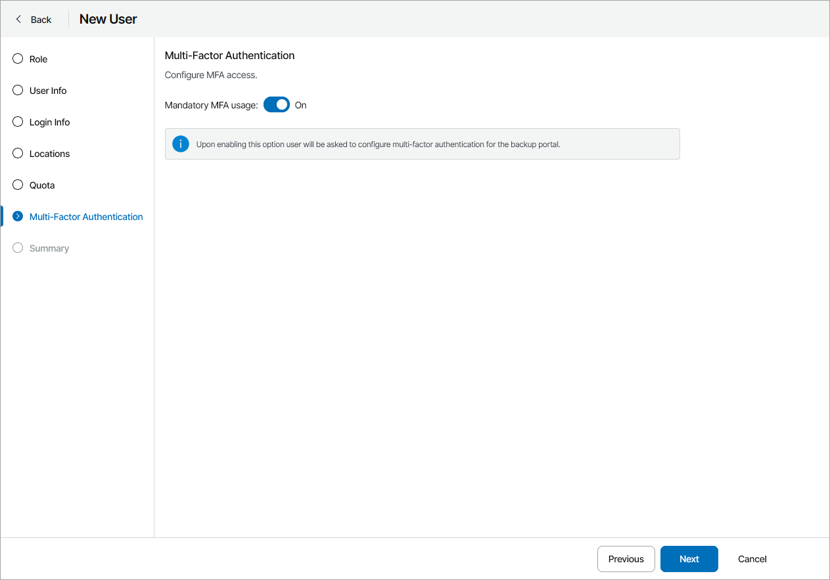Disable the Mandatory MFA usage toggle
Viewport: 830px width, 580px height.
(x=276, y=104)
